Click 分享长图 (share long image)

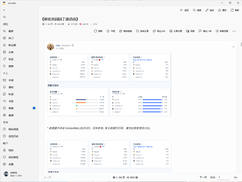(x=176, y=31)
